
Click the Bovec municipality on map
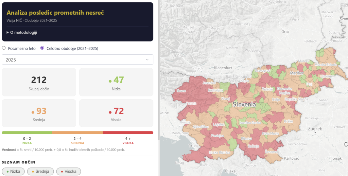[x=181, y=91]
